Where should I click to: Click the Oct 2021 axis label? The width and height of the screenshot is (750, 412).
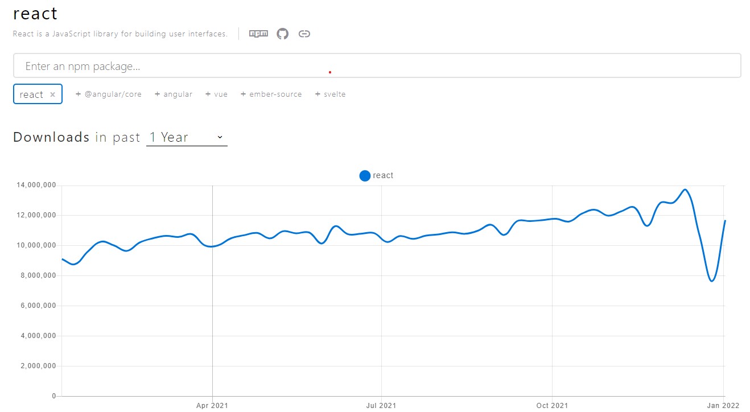click(552, 405)
